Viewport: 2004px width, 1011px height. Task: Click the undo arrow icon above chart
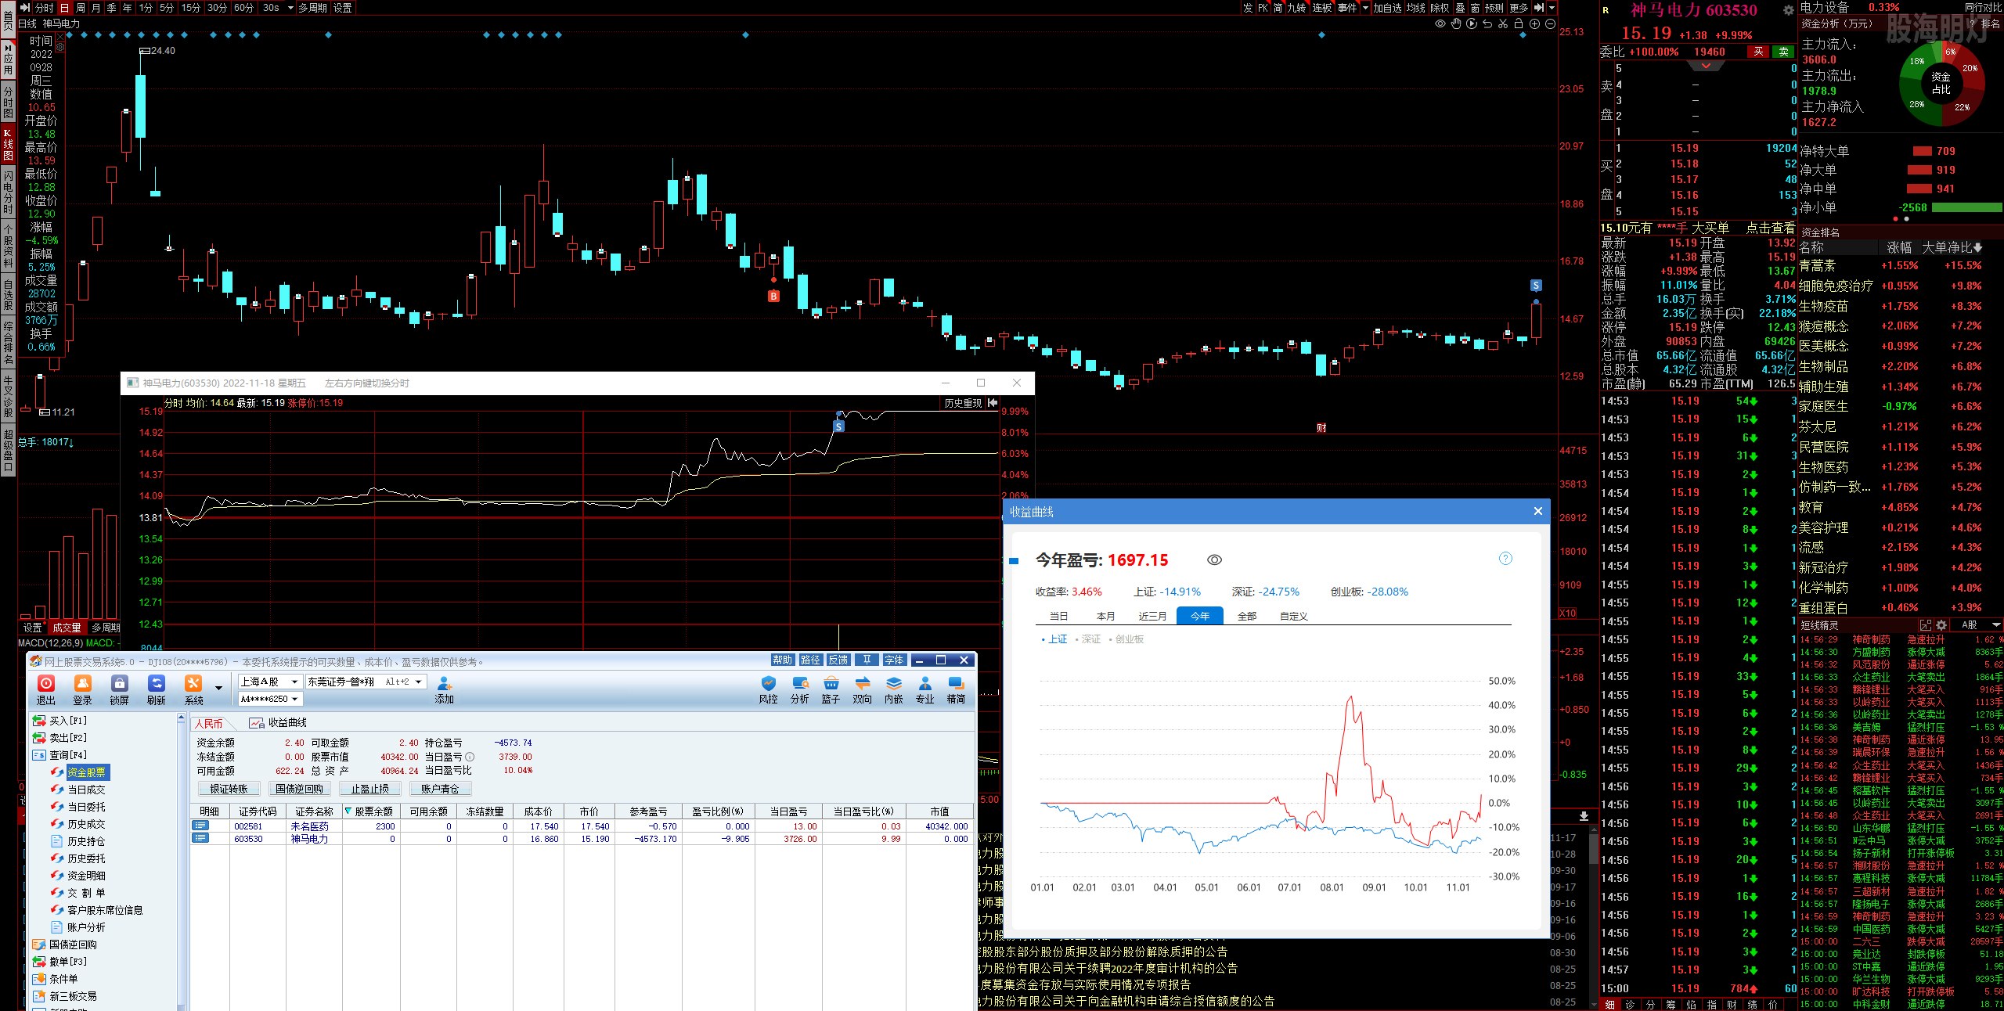1487,24
